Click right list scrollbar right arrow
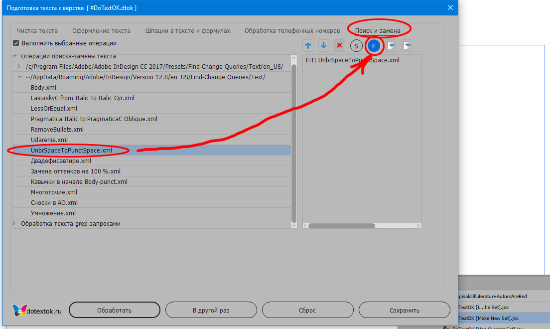This screenshot has height=329, width=550. click(x=418, y=225)
